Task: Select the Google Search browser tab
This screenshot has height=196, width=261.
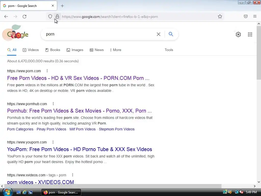Action: (x=29, y=6)
